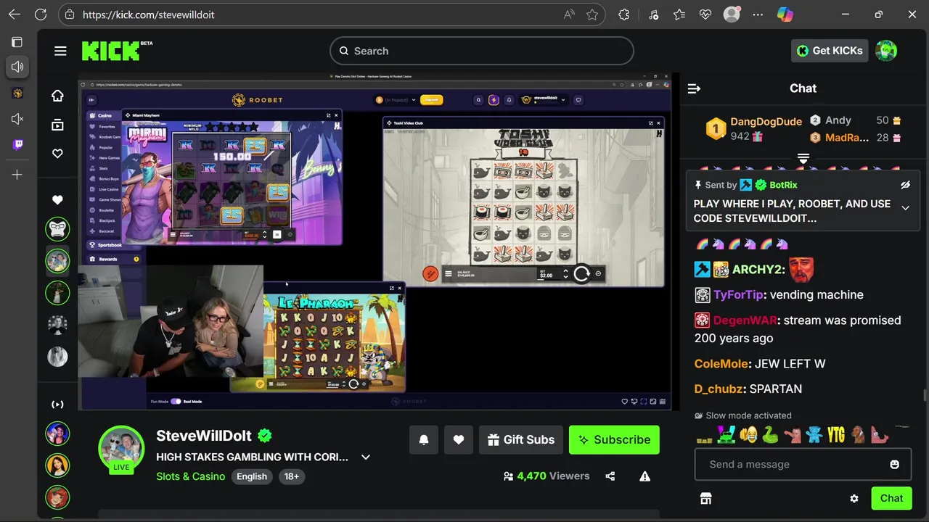Image resolution: width=929 pixels, height=522 pixels.
Task: Click the laughing crying emote
Action: 748,434
